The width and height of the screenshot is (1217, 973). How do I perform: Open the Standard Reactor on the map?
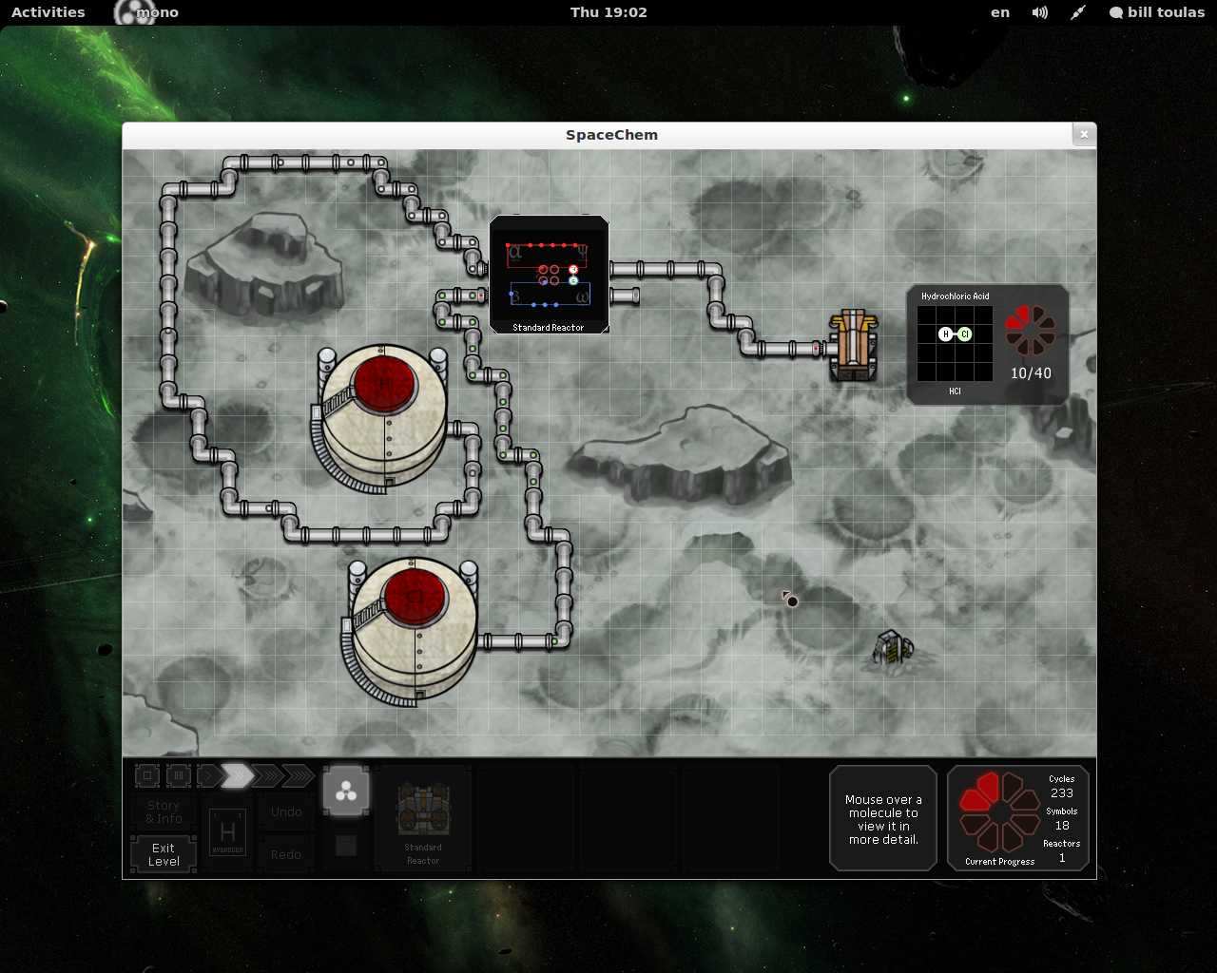point(549,275)
